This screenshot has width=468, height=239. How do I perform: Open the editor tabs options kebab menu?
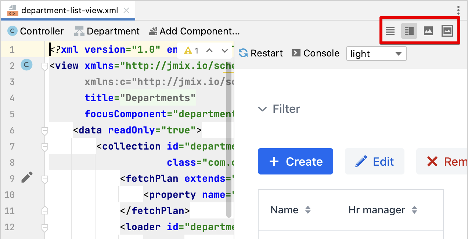(458, 10)
